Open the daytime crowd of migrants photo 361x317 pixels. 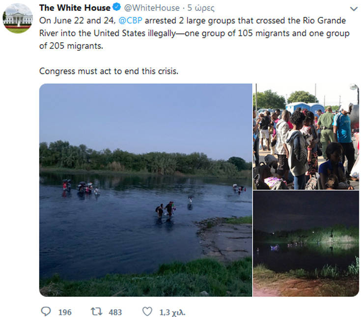click(x=305, y=137)
